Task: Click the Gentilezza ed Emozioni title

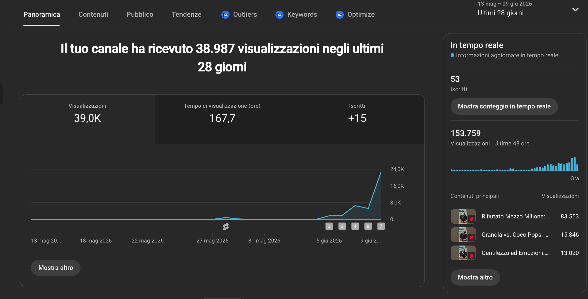Action: pyautogui.click(x=515, y=253)
